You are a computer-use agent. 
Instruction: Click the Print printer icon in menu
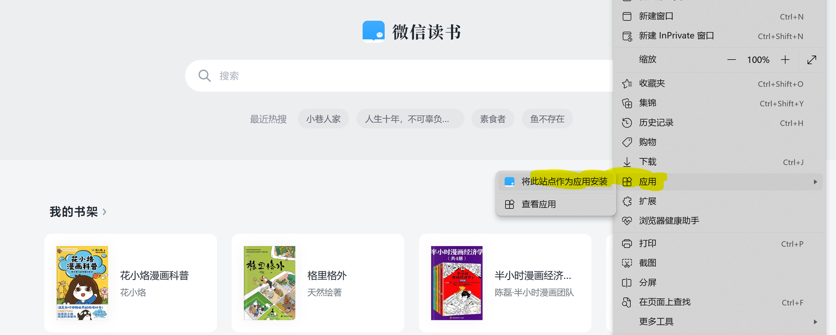tap(627, 244)
